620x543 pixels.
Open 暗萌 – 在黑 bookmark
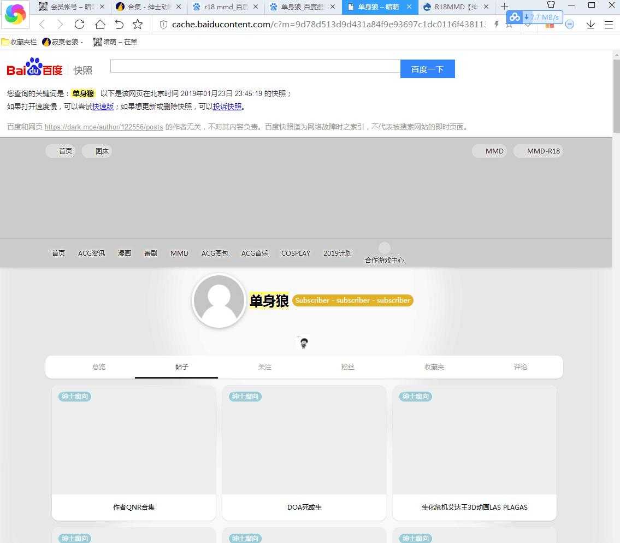pos(115,42)
